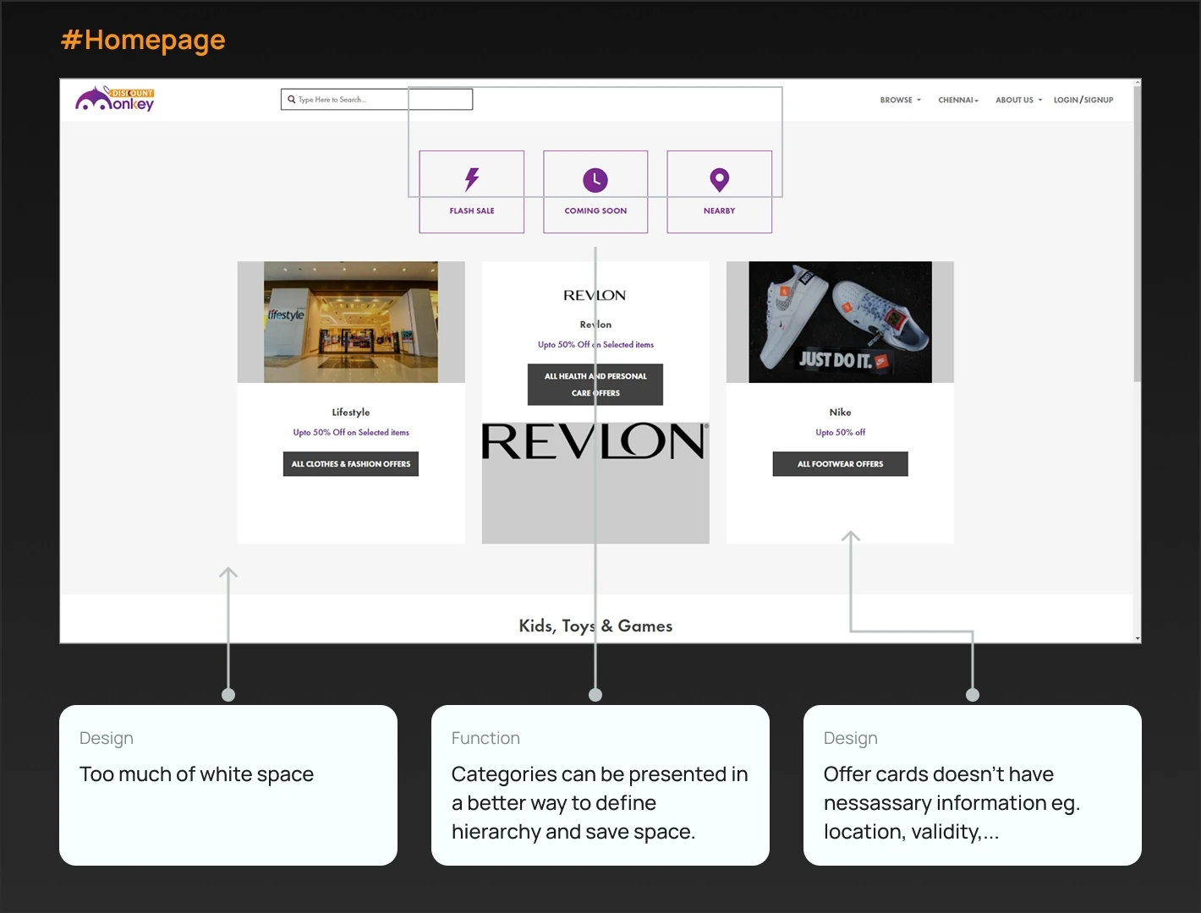This screenshot has width=1201, height=913.
Task: Click Revlon 'Upto 50% Off on Selected items'
Action: point(595,344)
